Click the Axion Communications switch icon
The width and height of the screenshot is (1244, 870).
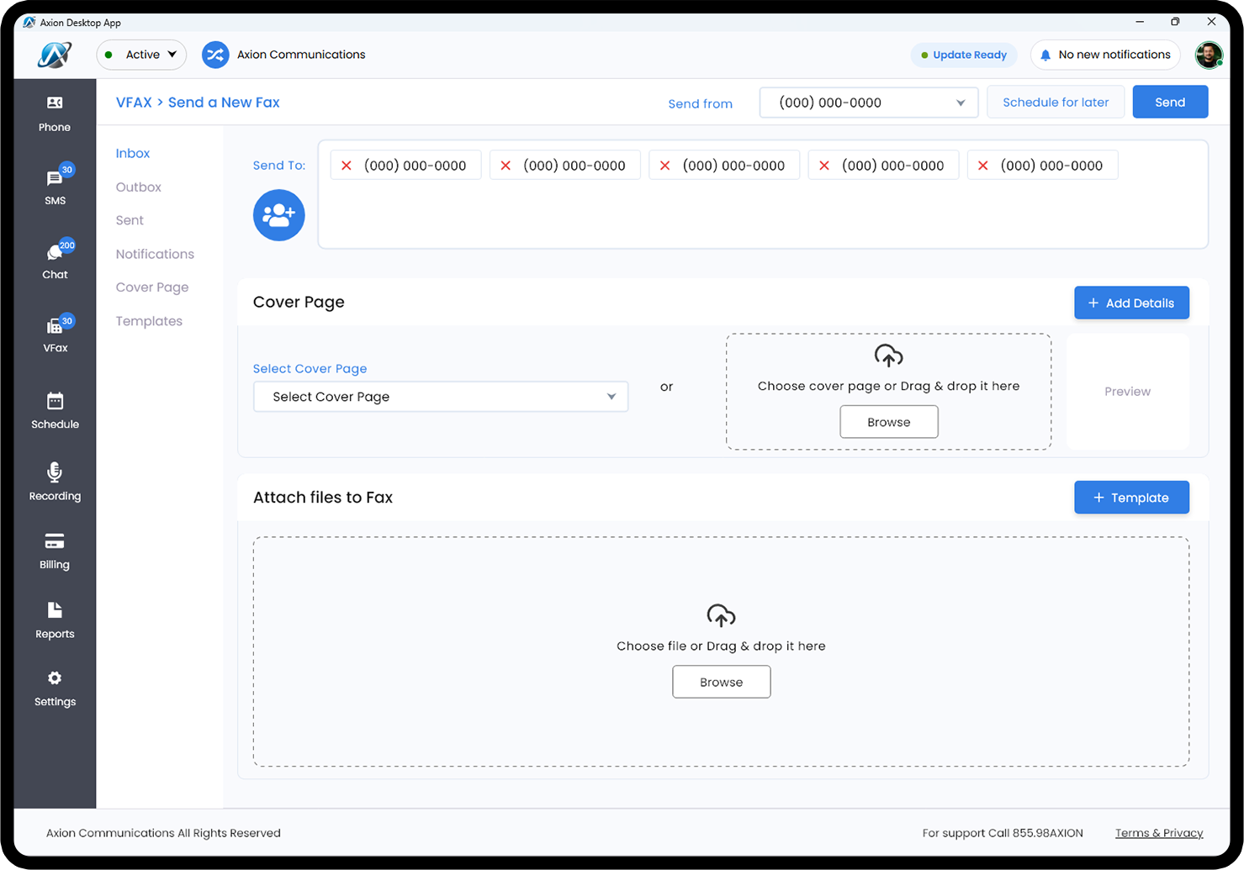(x=215, y=55)
